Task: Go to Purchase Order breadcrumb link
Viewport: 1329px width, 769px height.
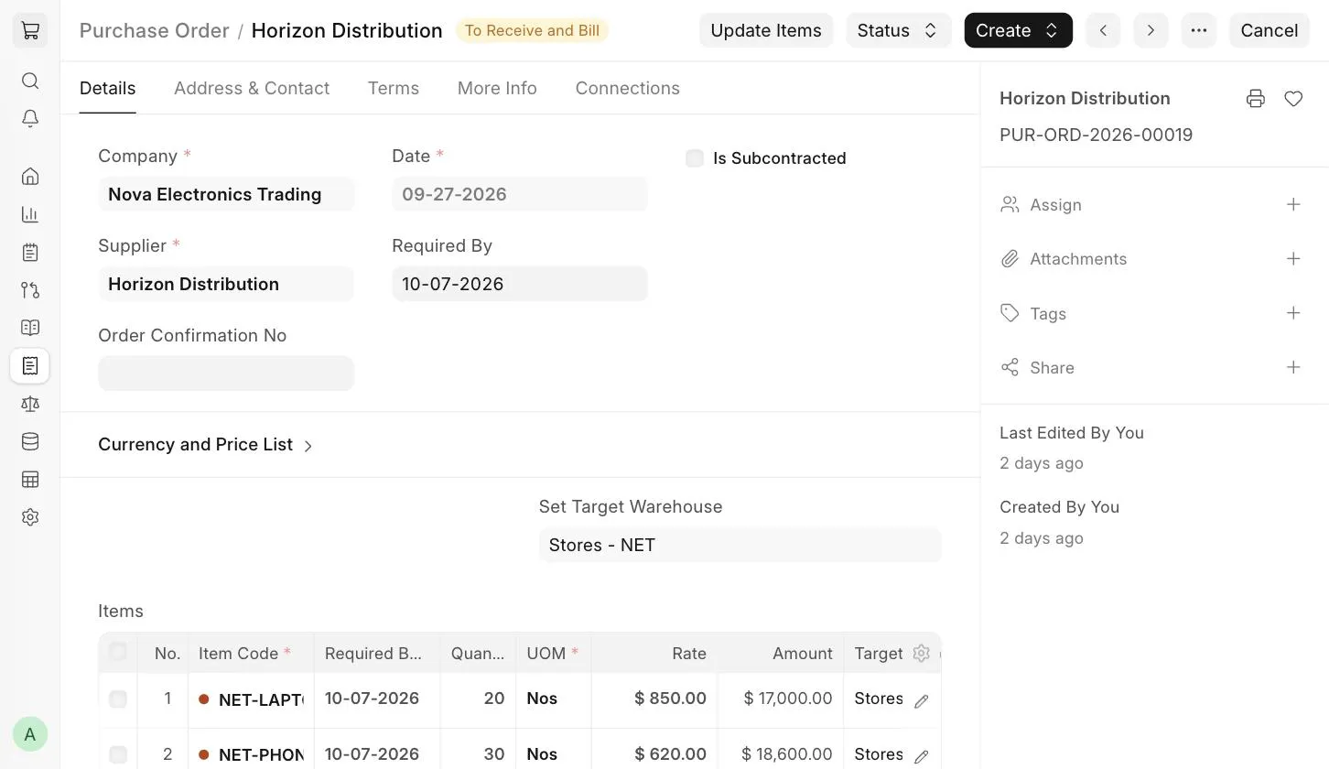Action: point(154,30)
